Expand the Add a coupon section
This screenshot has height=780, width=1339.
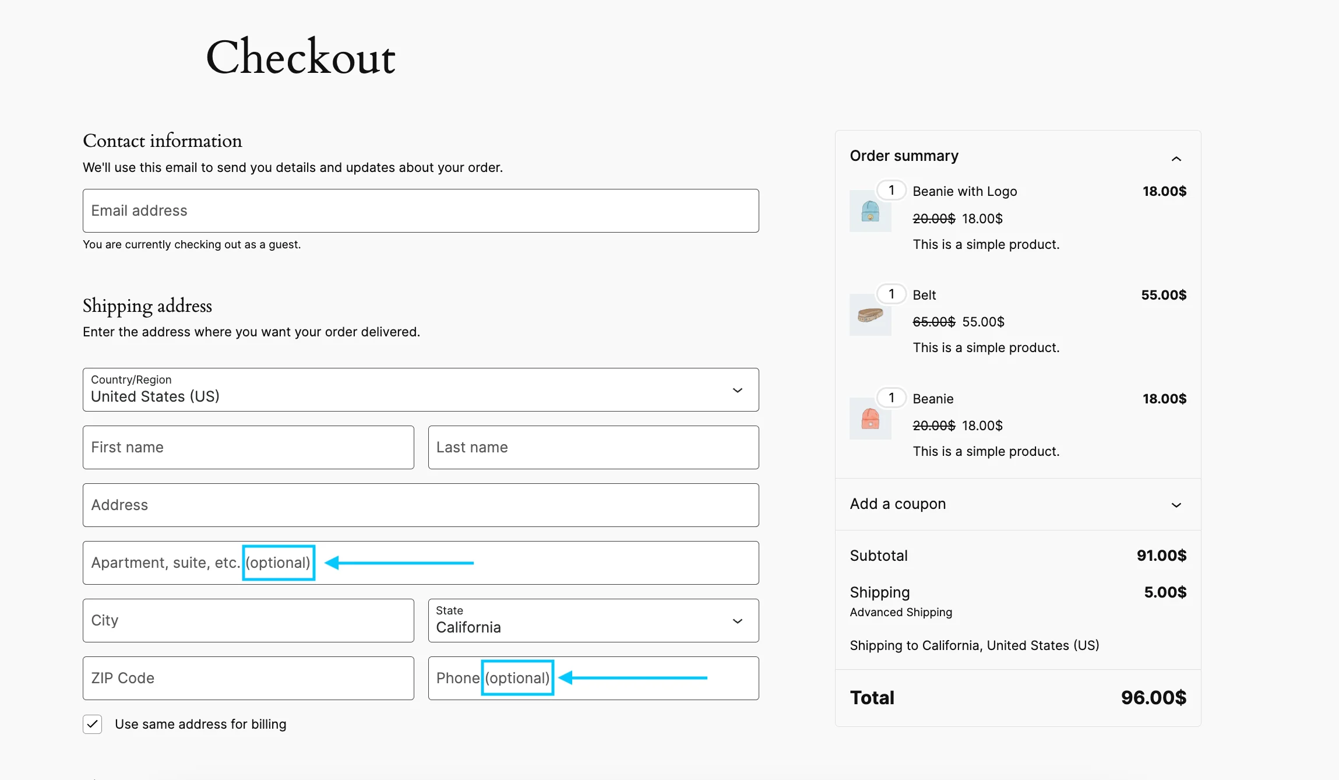click(x=1176, y=504)
